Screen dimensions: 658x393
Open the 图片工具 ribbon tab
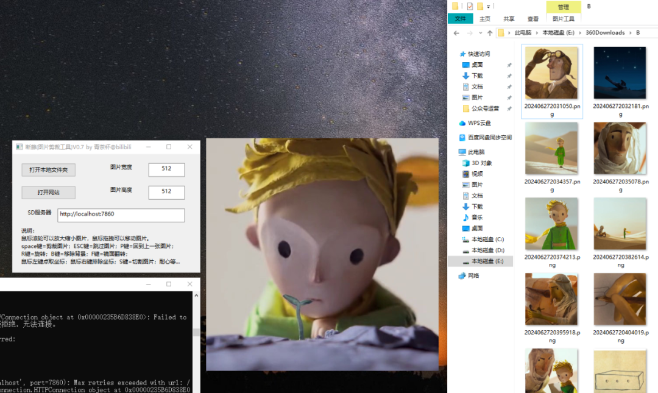563,19
